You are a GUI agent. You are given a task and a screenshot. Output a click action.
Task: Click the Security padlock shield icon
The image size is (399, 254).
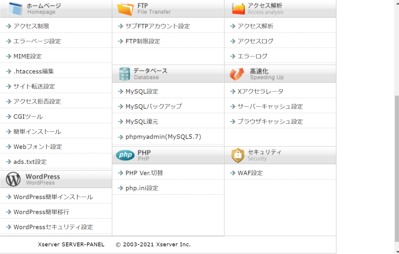(x=238, y=155)
